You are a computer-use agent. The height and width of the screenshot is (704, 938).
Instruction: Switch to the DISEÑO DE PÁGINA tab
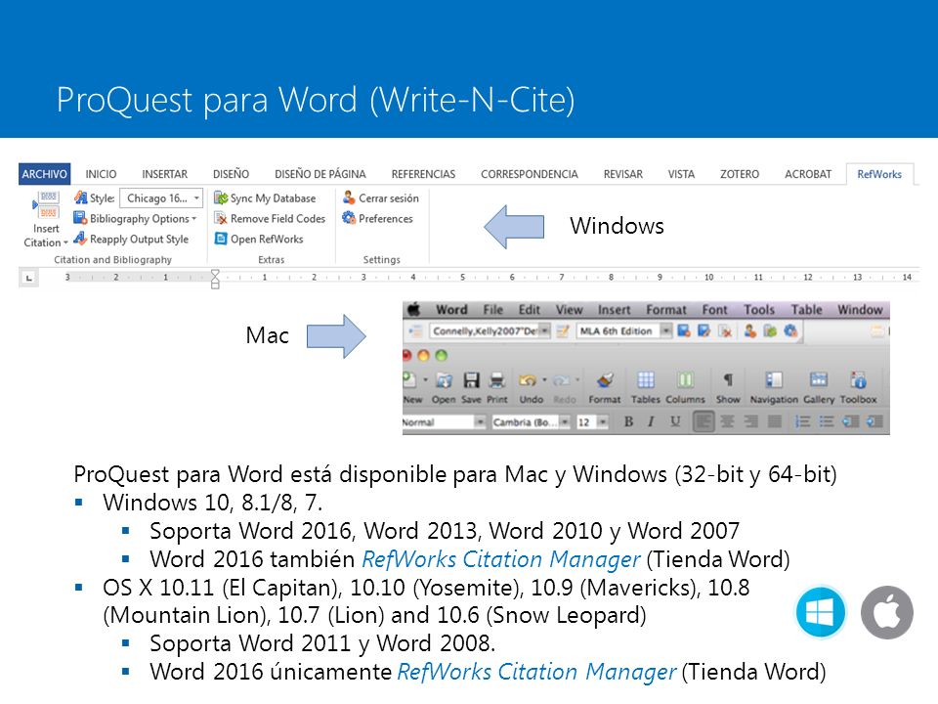320,174
